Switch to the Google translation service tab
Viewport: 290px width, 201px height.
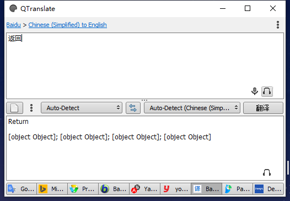point(22,189)
